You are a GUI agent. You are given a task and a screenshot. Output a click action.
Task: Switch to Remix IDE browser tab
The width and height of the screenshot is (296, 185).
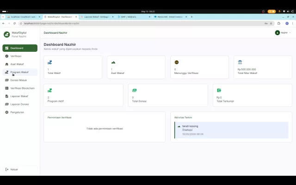coord(170,17)
